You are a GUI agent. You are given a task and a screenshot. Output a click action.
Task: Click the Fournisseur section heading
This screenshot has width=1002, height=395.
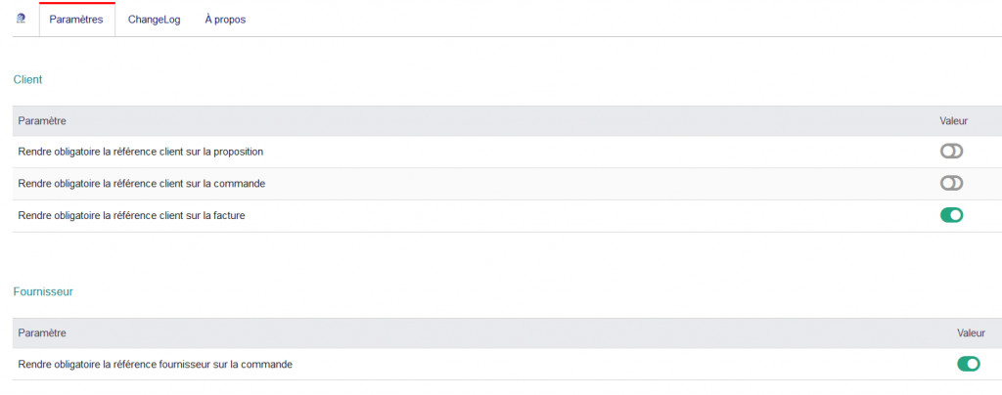[x=43, y=291]
